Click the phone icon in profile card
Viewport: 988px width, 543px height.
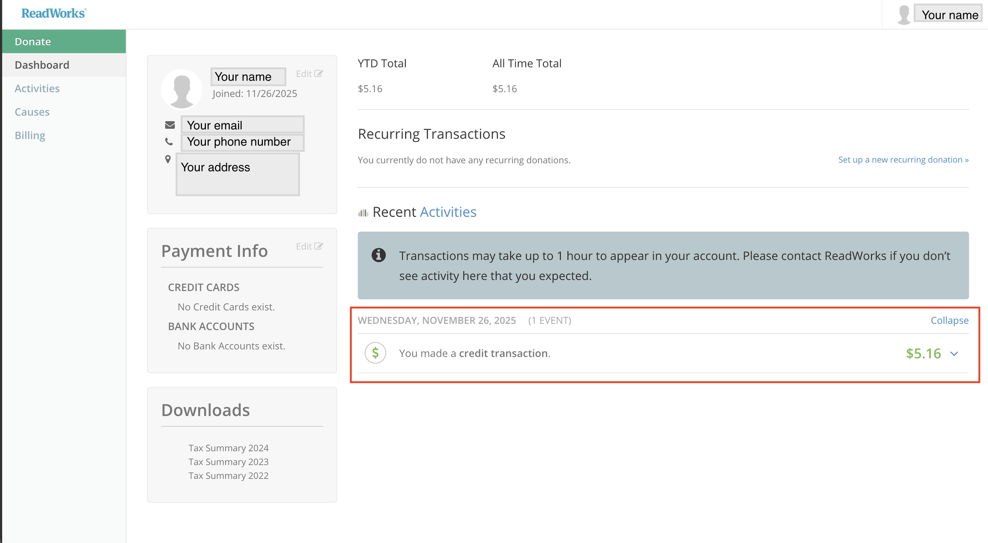pyautogui.click(x=169, y=141)
